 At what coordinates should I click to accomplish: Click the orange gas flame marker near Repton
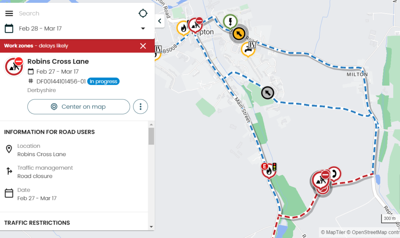click(183, 28)
